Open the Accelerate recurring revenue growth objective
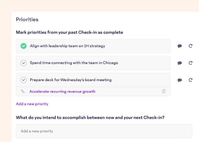199x142 pixels. click(x=62, y=92)
